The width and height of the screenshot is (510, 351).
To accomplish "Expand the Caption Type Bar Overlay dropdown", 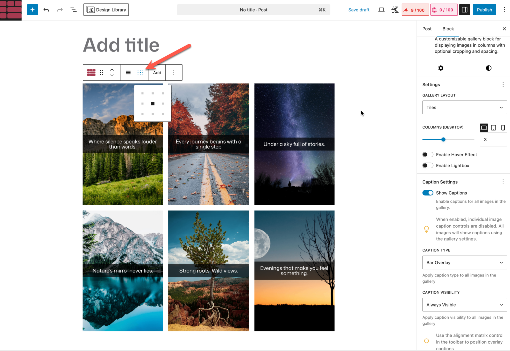I will pos(464,263).
